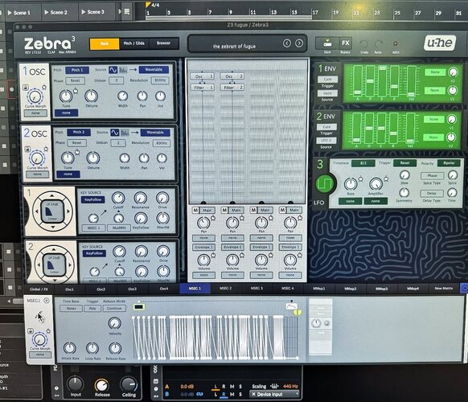Click the Filter 2 left arrow
468x402 pixels.
(39, 265)
